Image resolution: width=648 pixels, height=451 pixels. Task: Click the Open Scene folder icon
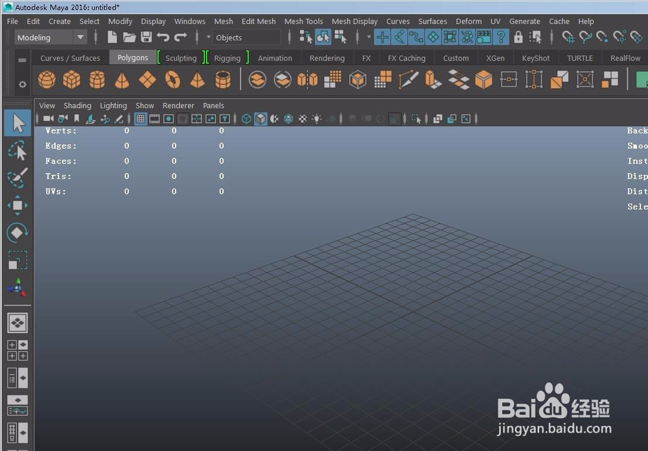point(129,37)
